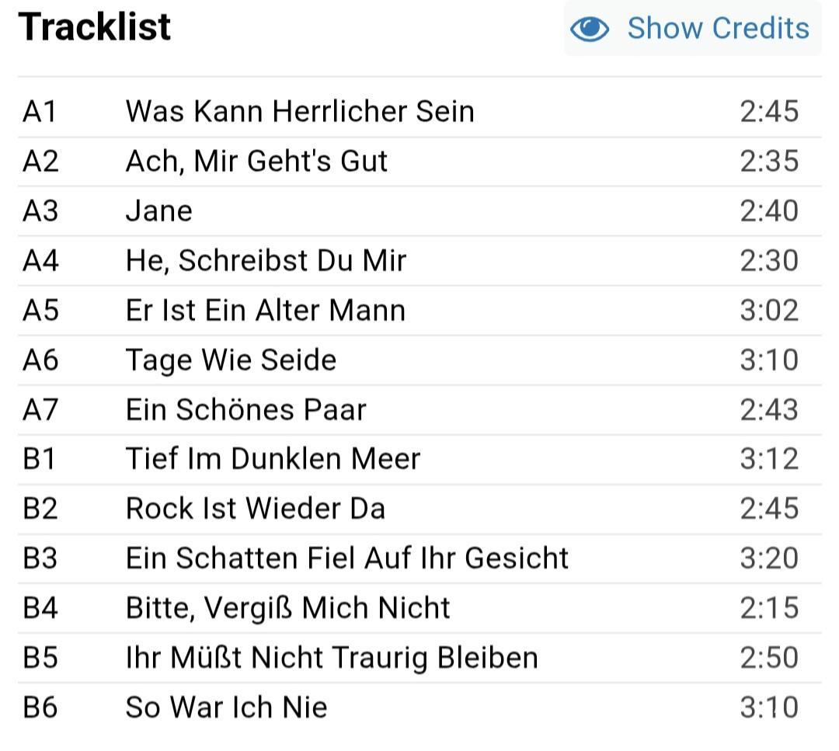This screenshot has height=751, width=839.
Task: Select 'He, Schreibst Du Mir' track
Action: point(266,260)
